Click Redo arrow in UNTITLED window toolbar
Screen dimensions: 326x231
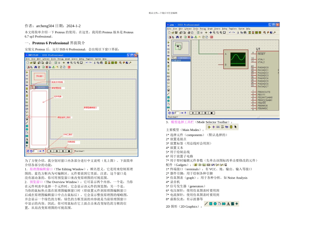(90, 63)
